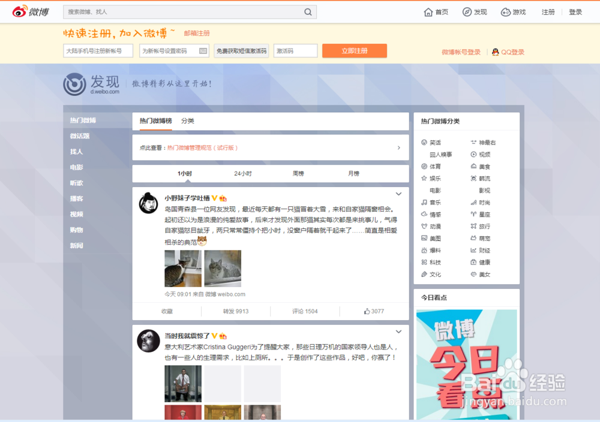The image size is (600, 422).
Task: Open 娱乐 entertainment category
Action: 431,179
